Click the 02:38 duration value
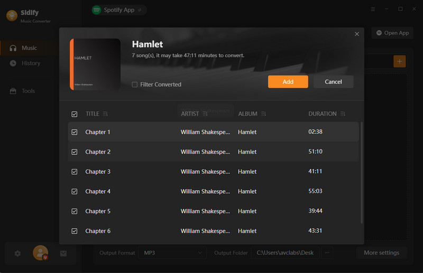The image size is (423, 273). (315, 132)
